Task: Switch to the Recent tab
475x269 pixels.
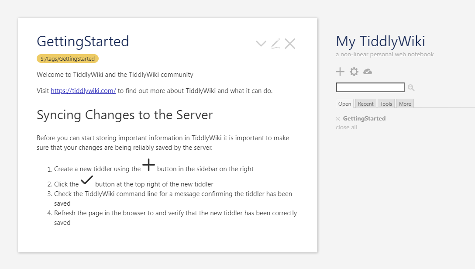Action: [365, 103]
